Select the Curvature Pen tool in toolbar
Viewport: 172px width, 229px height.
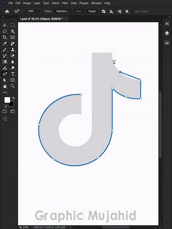pyautogui.click(x=4, y=74)
